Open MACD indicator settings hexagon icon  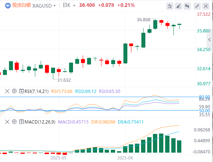(x=14, y=122)
